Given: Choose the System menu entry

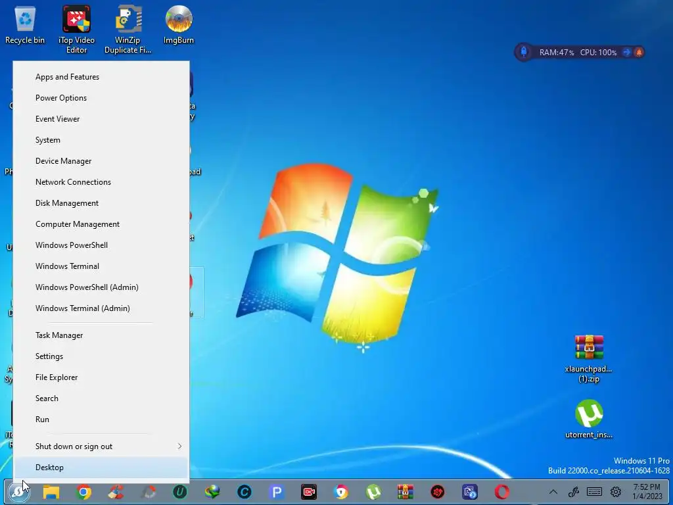Looking at the screenshot, I should pos(101,140).
